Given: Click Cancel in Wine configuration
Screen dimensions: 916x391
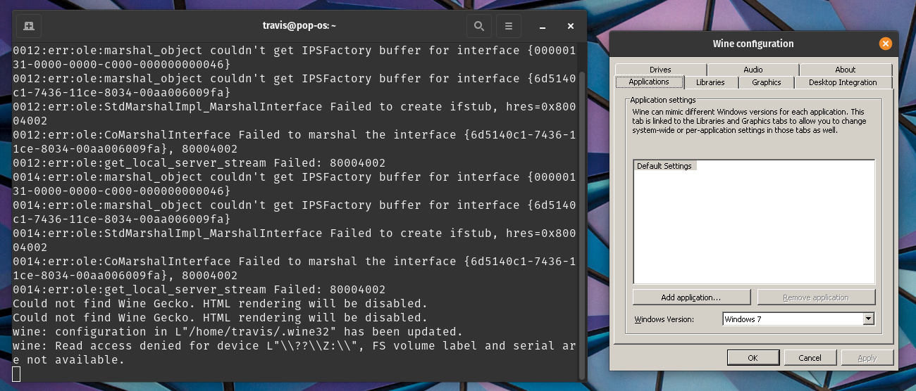Looking at the screenshot, I should (x=810, y=358).
